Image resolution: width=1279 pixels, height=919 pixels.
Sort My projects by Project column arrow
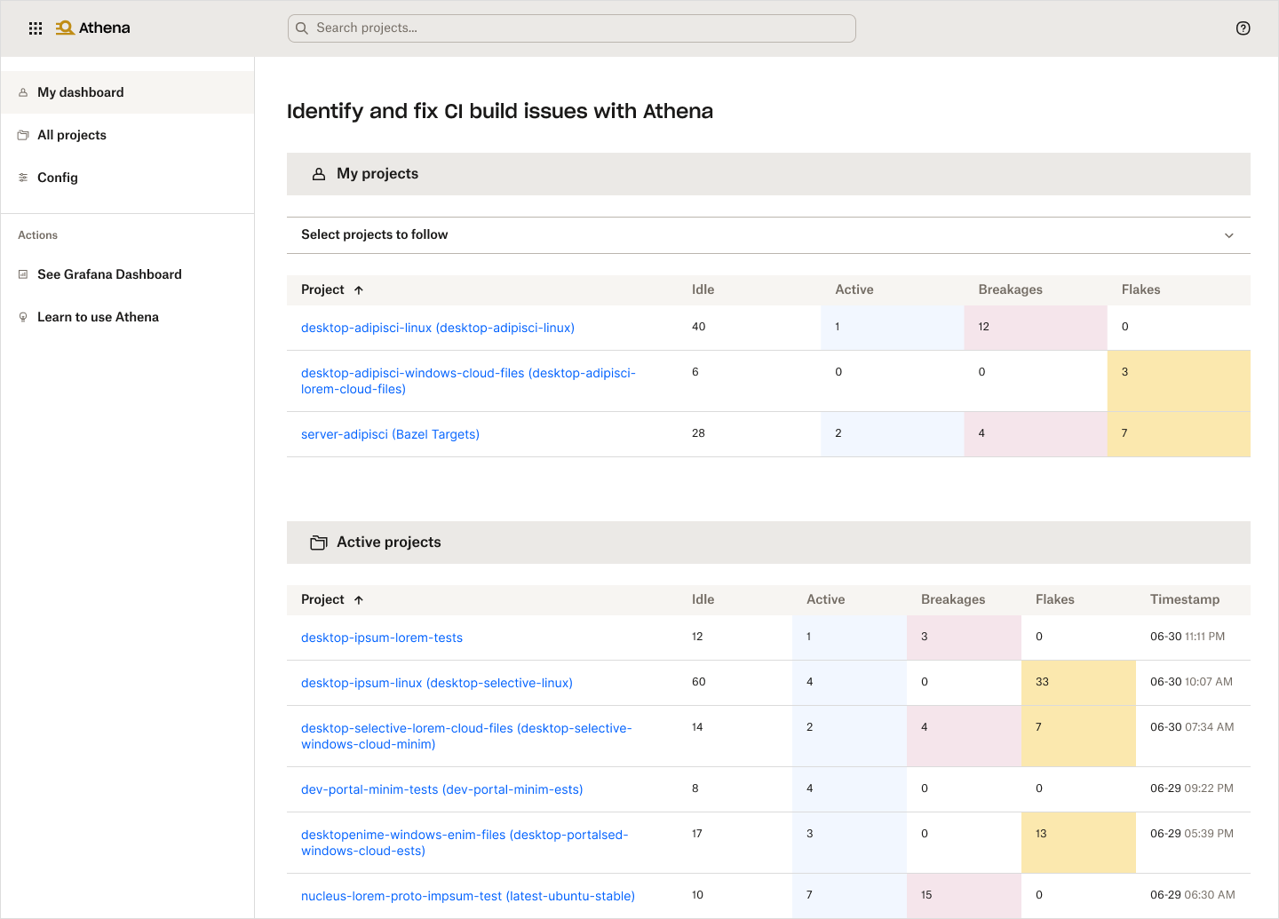click(x=359, y=290)
